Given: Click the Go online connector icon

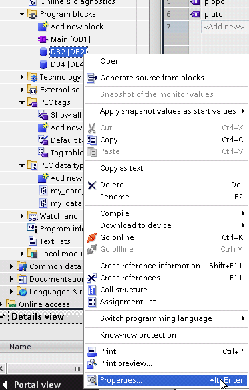Looking at the screenshot, I should coord(91,238).
